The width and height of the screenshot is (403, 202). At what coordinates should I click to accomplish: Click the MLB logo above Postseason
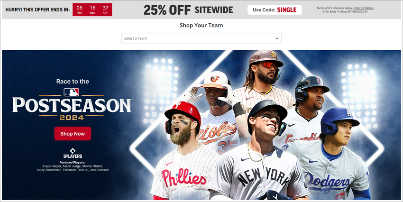(x=72, y=92)
